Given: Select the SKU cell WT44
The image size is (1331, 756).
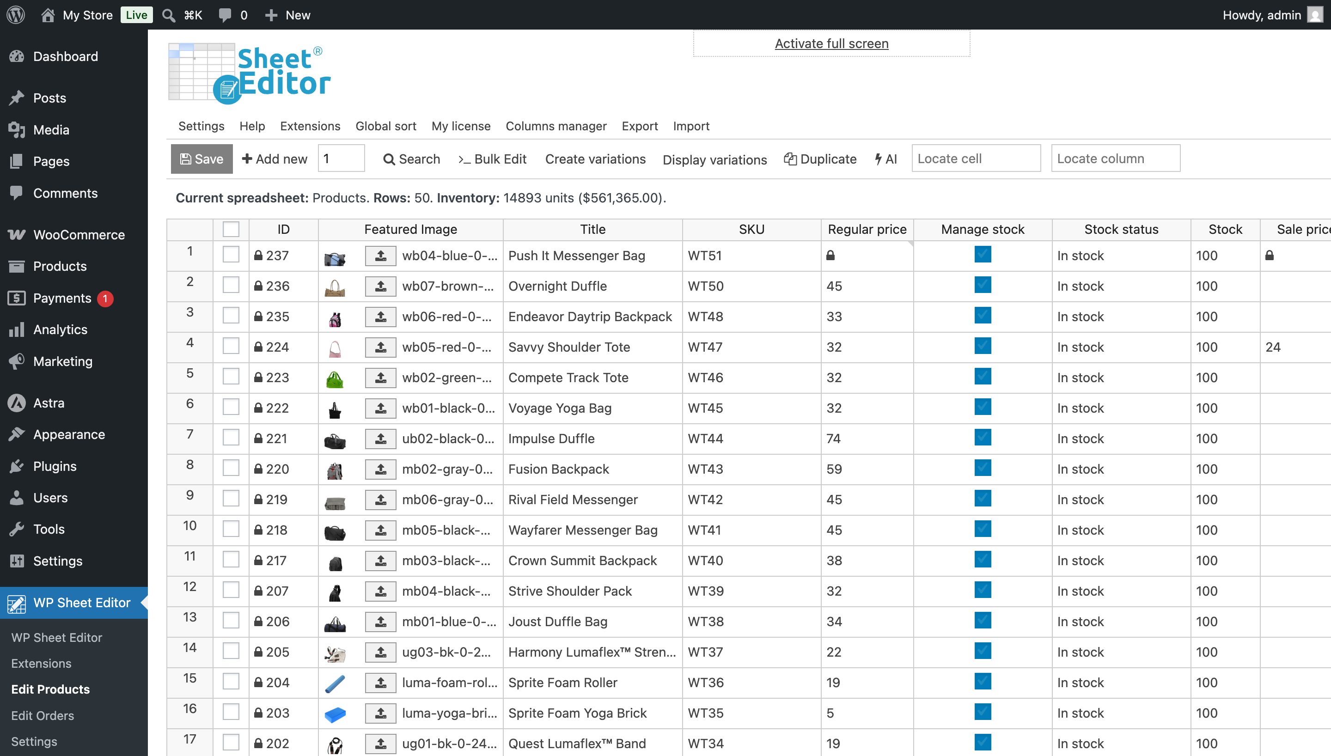Looking at the screenshot, I should pyautogui.click(x=751, y=439).
